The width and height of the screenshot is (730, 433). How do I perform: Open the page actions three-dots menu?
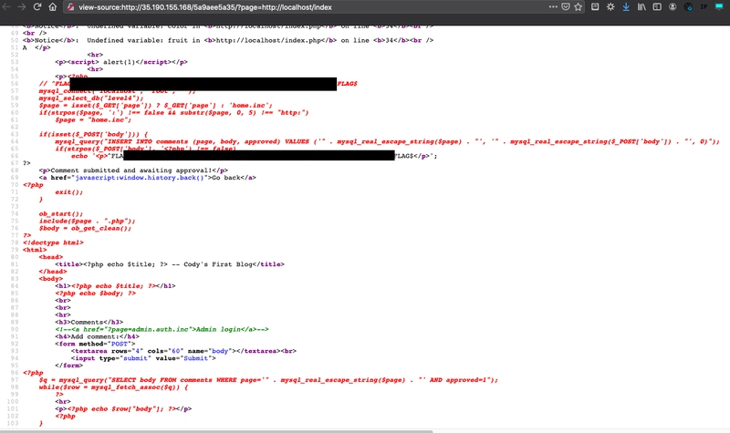[x=553, y=7]
